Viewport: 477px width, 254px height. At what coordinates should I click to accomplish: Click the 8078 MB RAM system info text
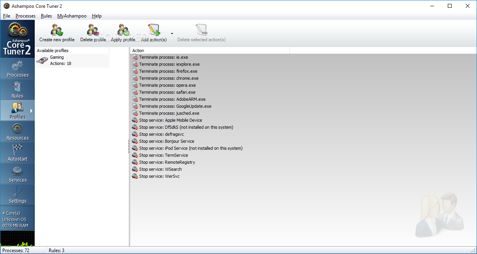pos(15,226)
